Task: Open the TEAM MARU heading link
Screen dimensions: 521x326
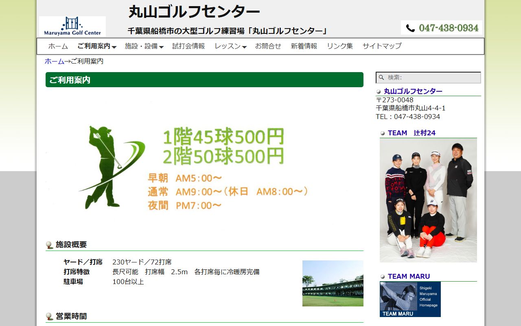Action: [x=409, y=276]
